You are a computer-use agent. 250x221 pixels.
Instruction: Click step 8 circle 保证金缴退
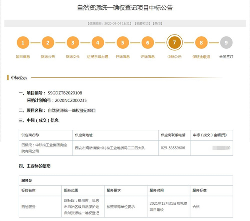tap(201, 42)
